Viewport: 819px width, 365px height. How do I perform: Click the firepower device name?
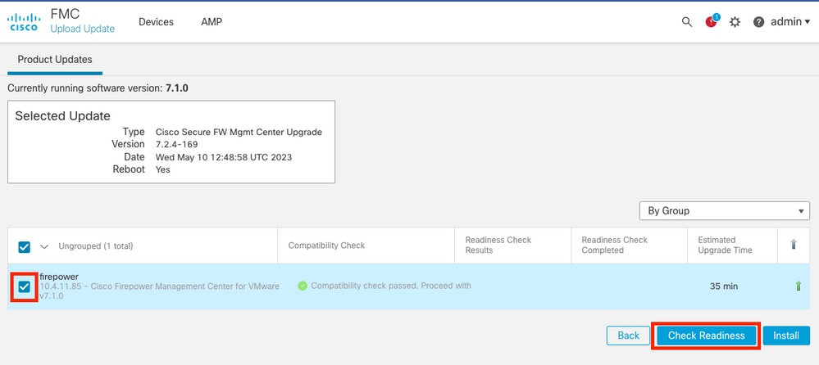click(x=58, y=277)
